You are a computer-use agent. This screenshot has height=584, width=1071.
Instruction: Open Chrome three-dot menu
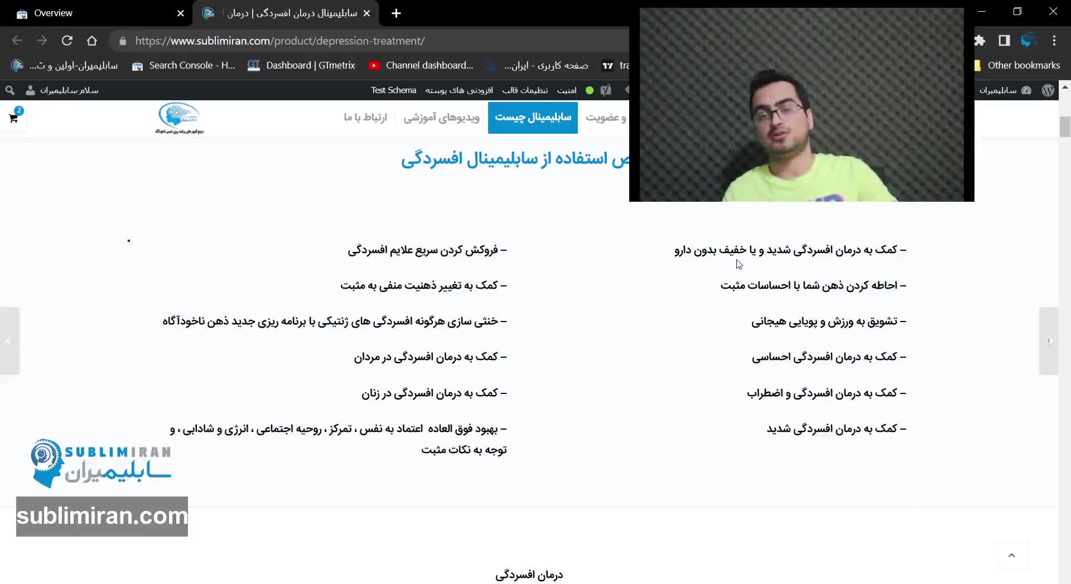pos(1054,41)
